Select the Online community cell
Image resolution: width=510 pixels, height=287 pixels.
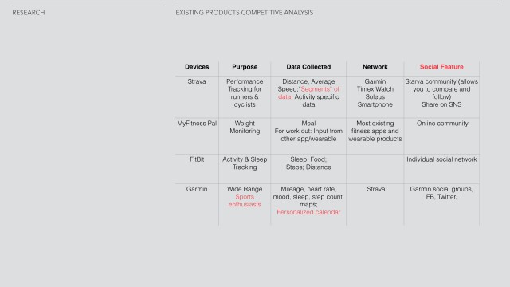pos(442,124)
